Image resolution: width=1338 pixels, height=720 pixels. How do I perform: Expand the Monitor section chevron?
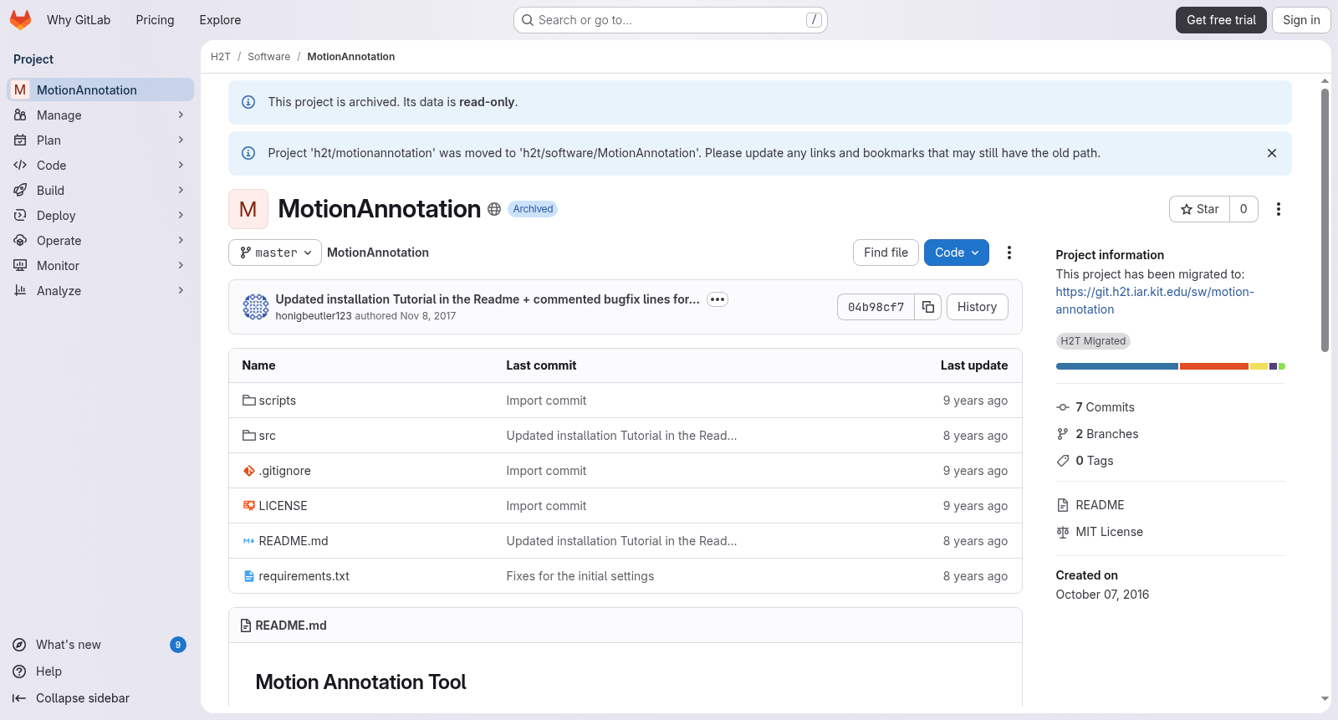tap(181, 266)
